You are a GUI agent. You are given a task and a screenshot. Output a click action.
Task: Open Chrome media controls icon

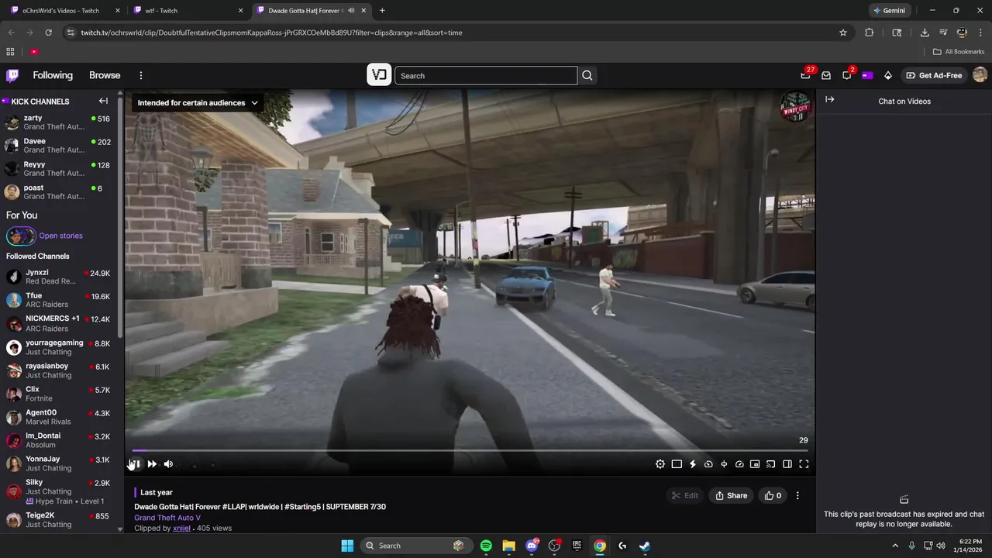tap(943, 33)
